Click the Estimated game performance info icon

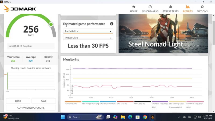[x=112, y=24]
